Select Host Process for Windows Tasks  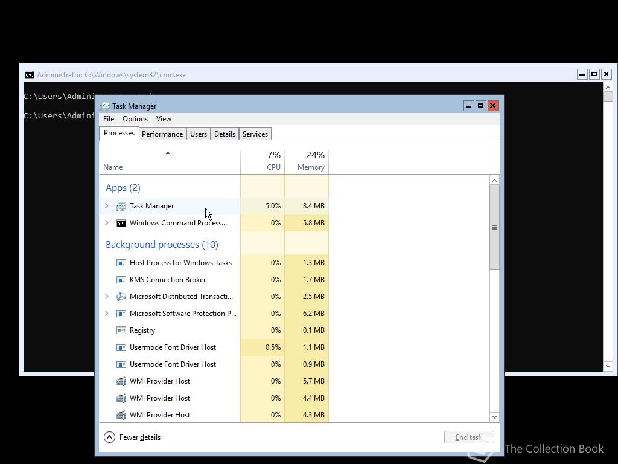pyautogui.click(x=214, y=263)
